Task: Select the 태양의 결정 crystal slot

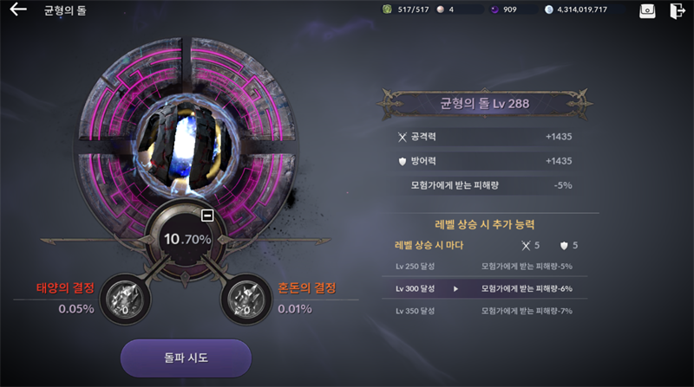Action: coord(126,299)
